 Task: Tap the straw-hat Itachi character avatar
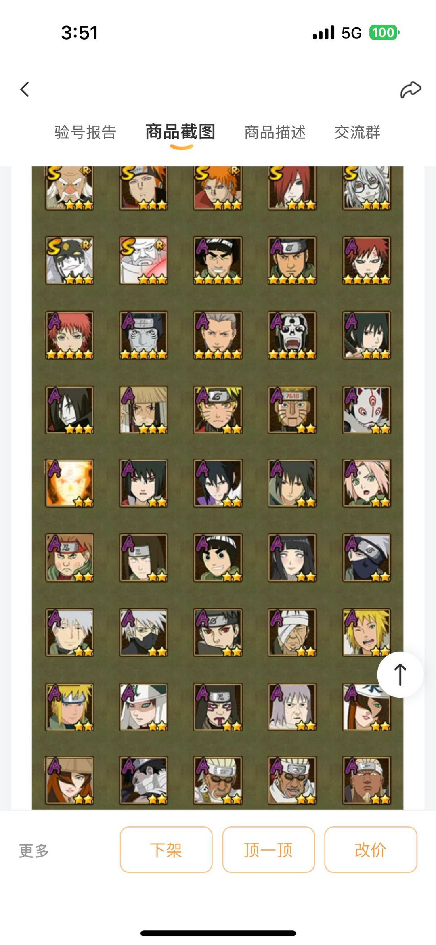(x=144, y=410)
